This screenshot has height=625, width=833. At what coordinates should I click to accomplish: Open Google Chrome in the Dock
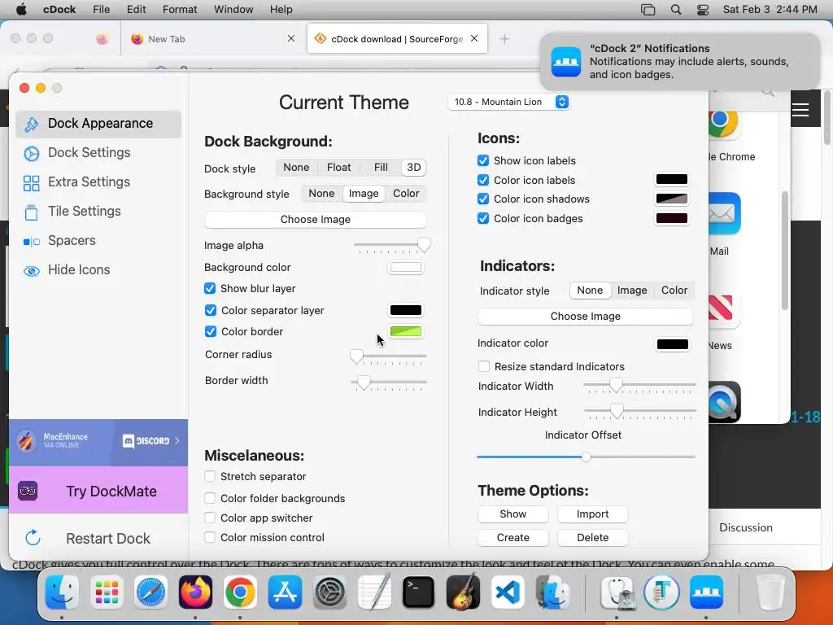240,592
